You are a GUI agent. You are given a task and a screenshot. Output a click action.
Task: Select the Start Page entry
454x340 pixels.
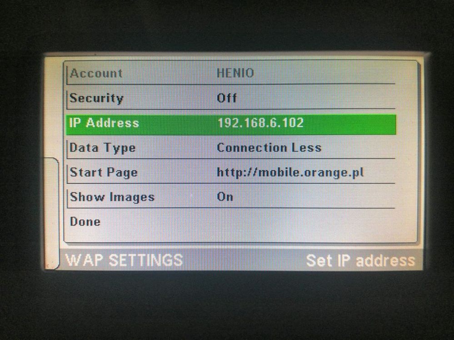[x=104, y=172]
